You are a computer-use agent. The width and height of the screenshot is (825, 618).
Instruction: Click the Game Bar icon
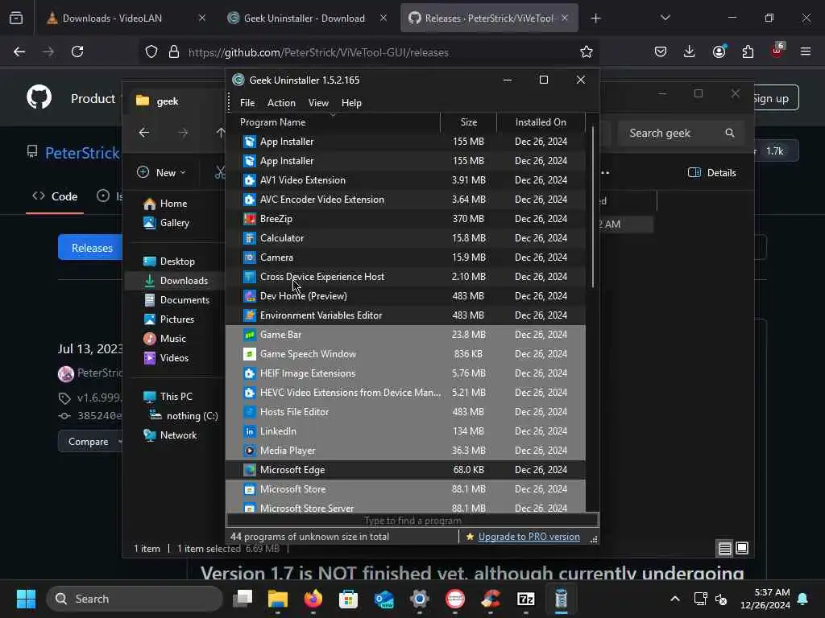tap(250, 335)
